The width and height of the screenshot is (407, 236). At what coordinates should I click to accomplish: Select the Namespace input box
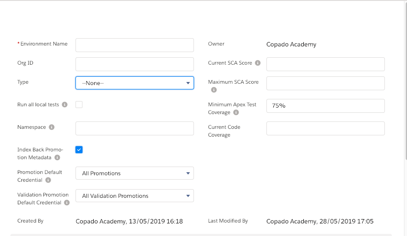click(x=135, y=128)
